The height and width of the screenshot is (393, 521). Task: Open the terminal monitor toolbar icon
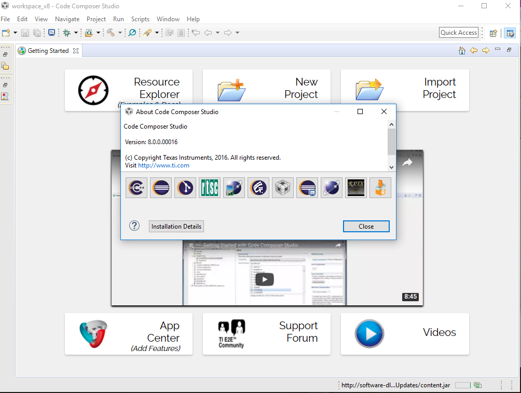(x=51, y=33)
